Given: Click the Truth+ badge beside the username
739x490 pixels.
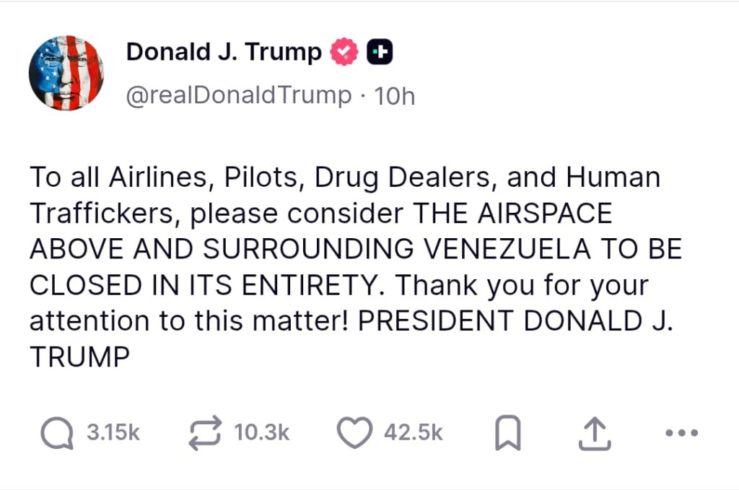Looking at the screenshot, I should pyautogui.click(x=380, y=51).
